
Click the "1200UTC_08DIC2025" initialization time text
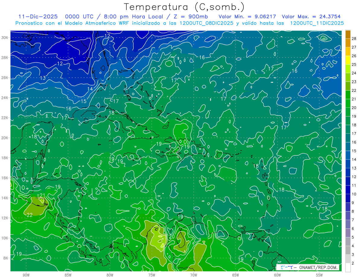(206, 23)
